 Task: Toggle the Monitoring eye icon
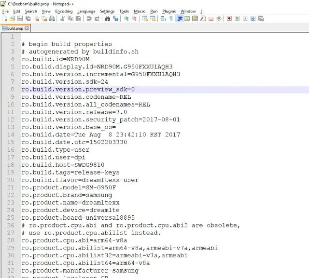pos(219,19)
